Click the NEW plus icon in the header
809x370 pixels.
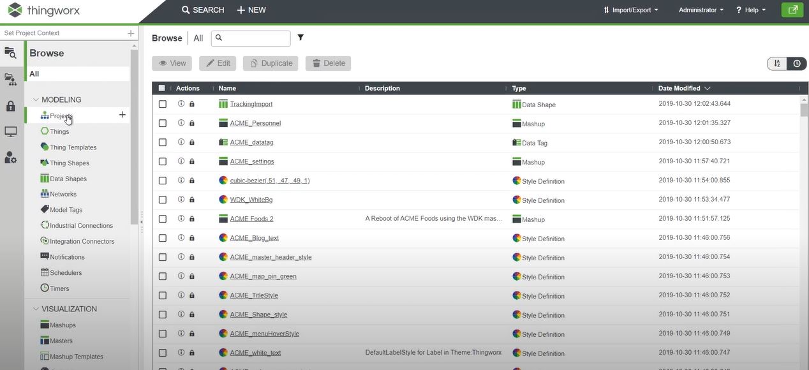click(x=241, y=10)
